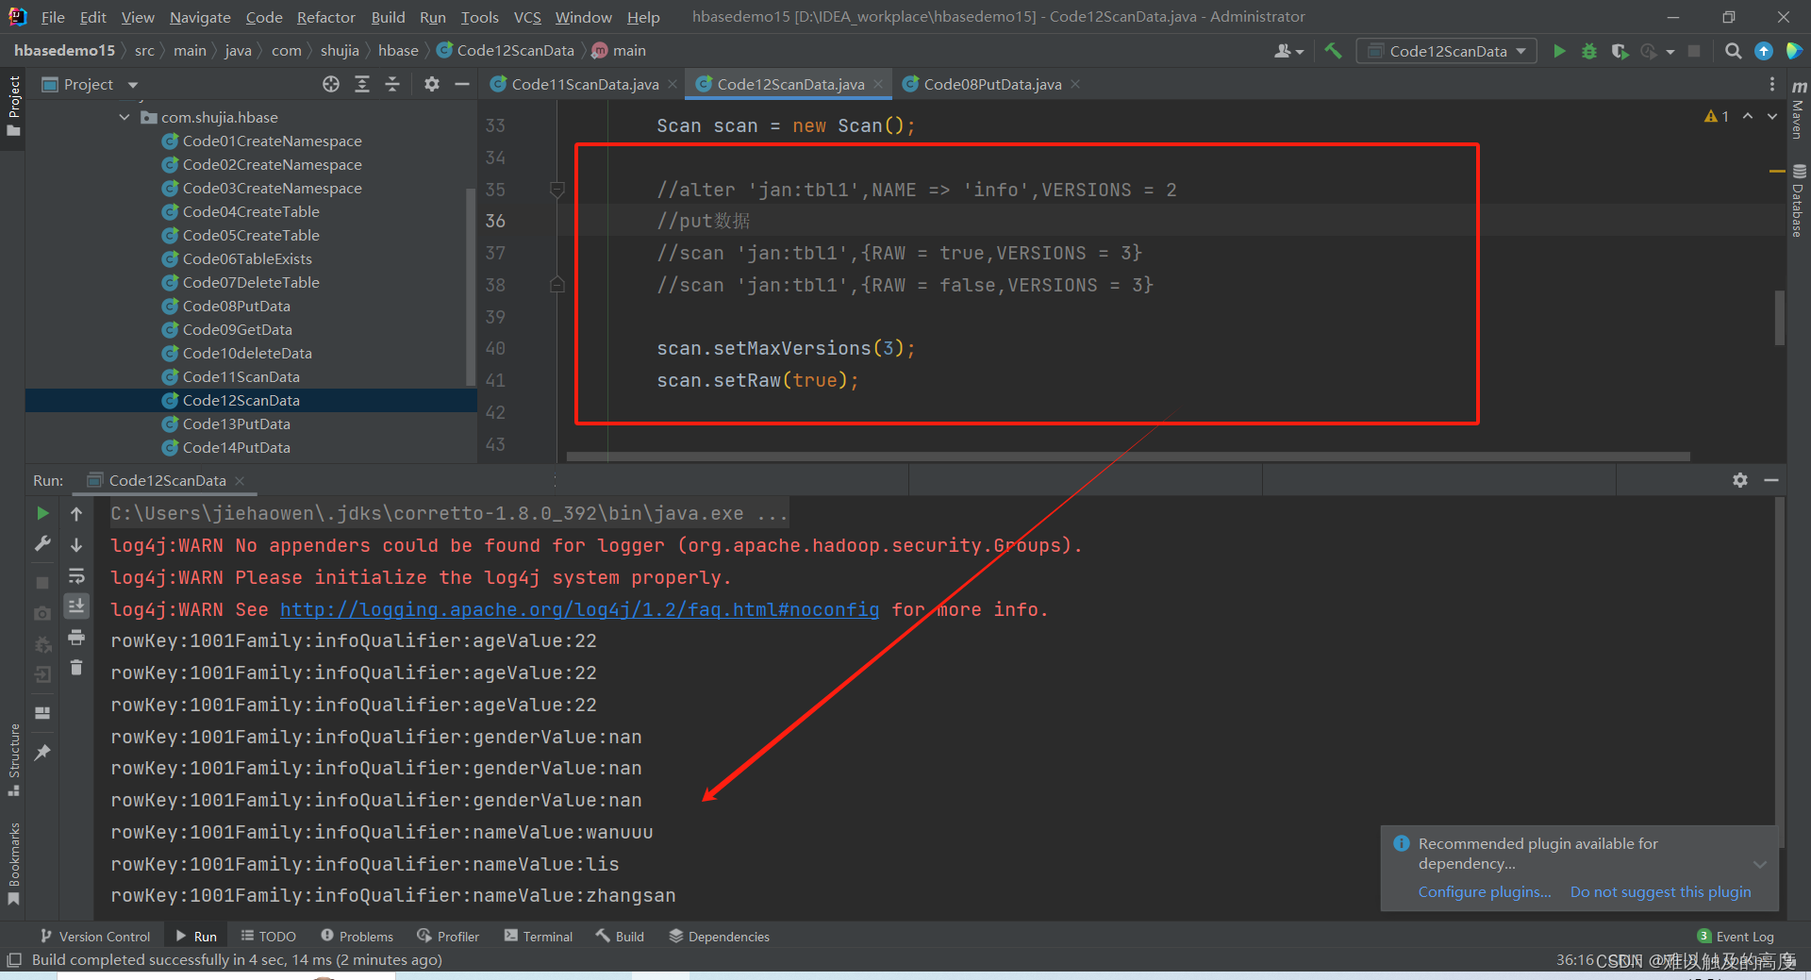Open Problems tool window
This screenshot has height=980, width=1811.
pos(357,936)
